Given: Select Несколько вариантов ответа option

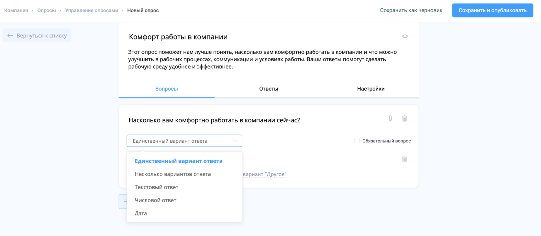Looking at the screenshot, I should point(173,174).
